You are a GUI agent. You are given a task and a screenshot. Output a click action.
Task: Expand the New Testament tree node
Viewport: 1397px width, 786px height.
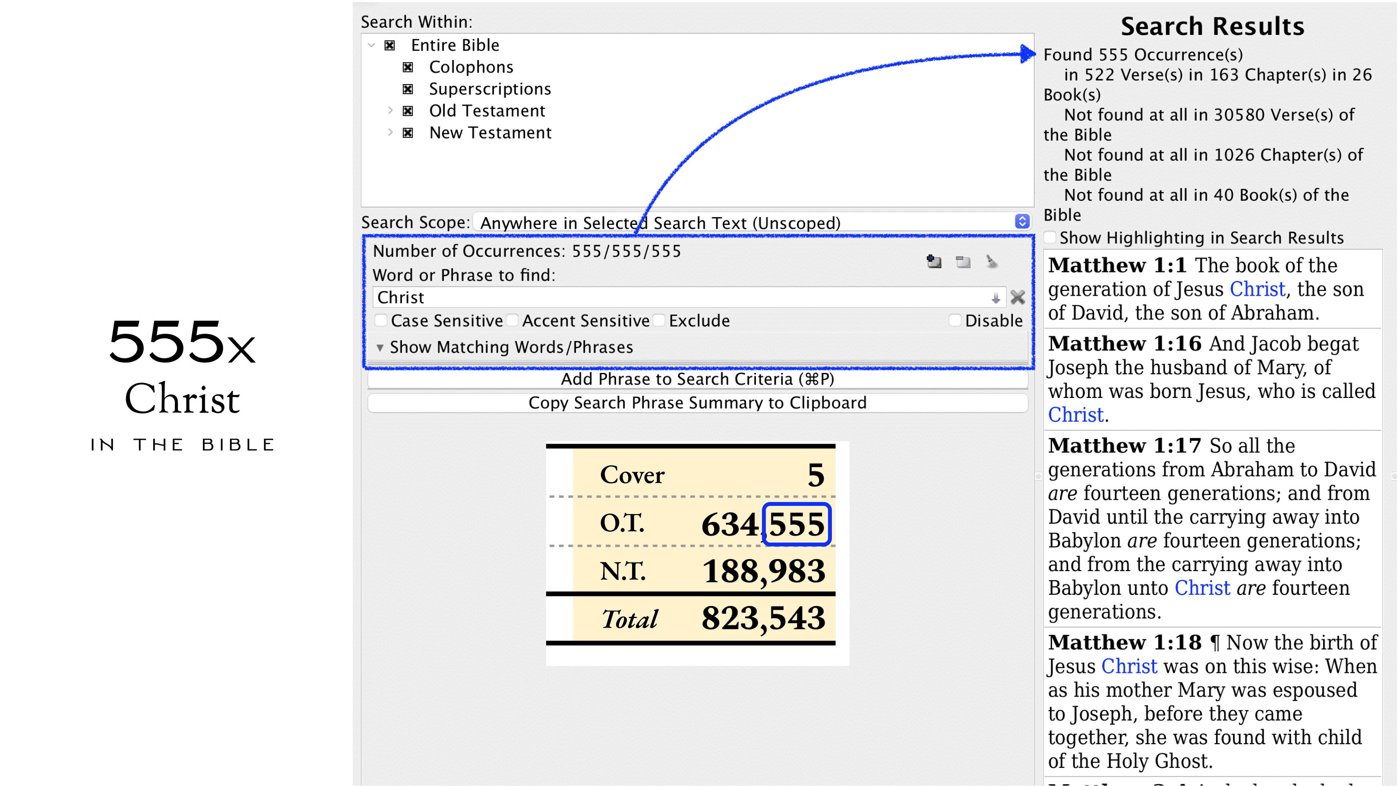point(390,132)
